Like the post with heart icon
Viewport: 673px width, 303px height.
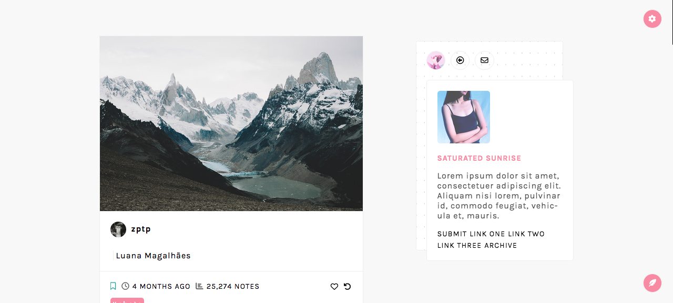click(334, 286)
